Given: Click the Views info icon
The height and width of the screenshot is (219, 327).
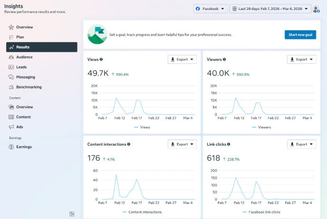Looking at the screenshot, I should coord(101,60).
